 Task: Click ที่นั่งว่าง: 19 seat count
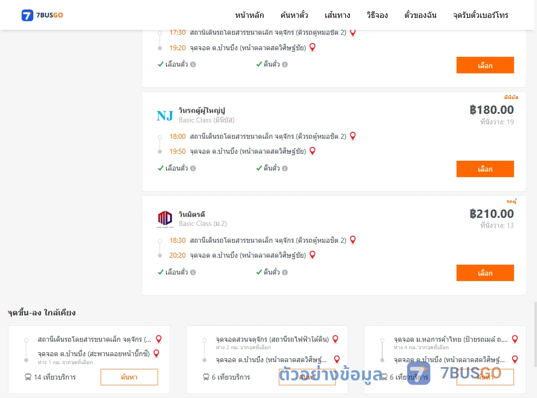tap(497, 122)
